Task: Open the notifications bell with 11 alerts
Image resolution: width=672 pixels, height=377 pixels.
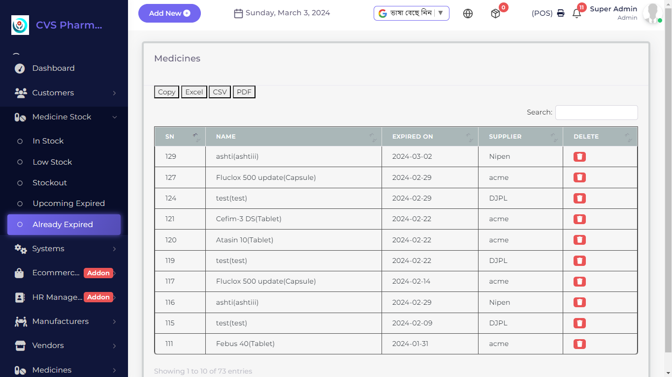Action: coord(576,13)
